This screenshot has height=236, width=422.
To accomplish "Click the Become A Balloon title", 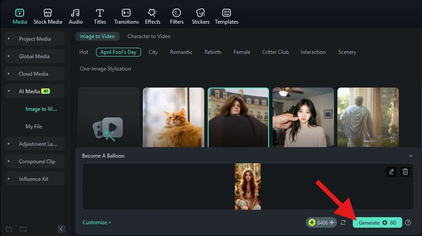I will click(103, 156).
